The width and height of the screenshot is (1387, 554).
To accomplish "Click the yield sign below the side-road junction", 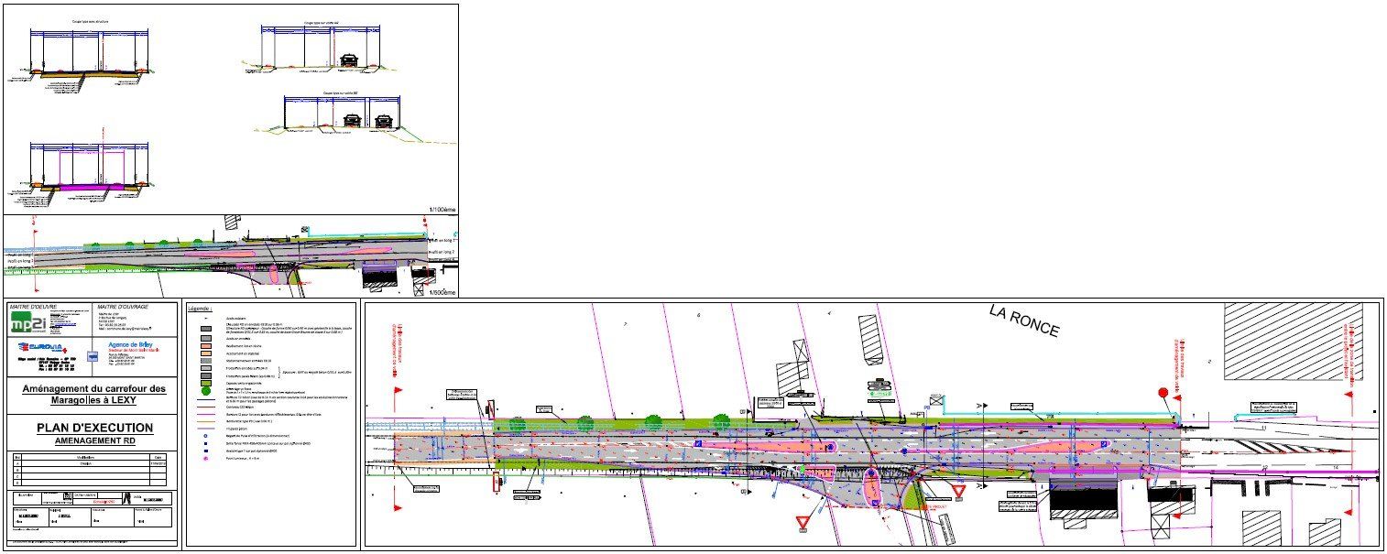I will [803, 521].
